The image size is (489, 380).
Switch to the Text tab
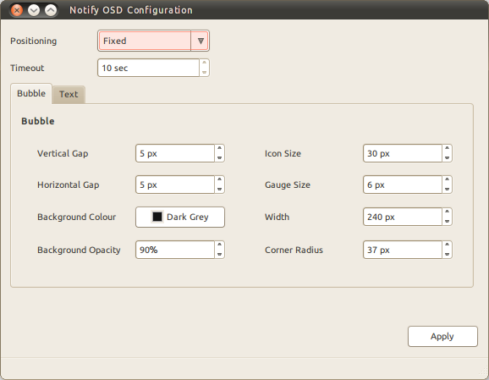[x=69, y=94]
